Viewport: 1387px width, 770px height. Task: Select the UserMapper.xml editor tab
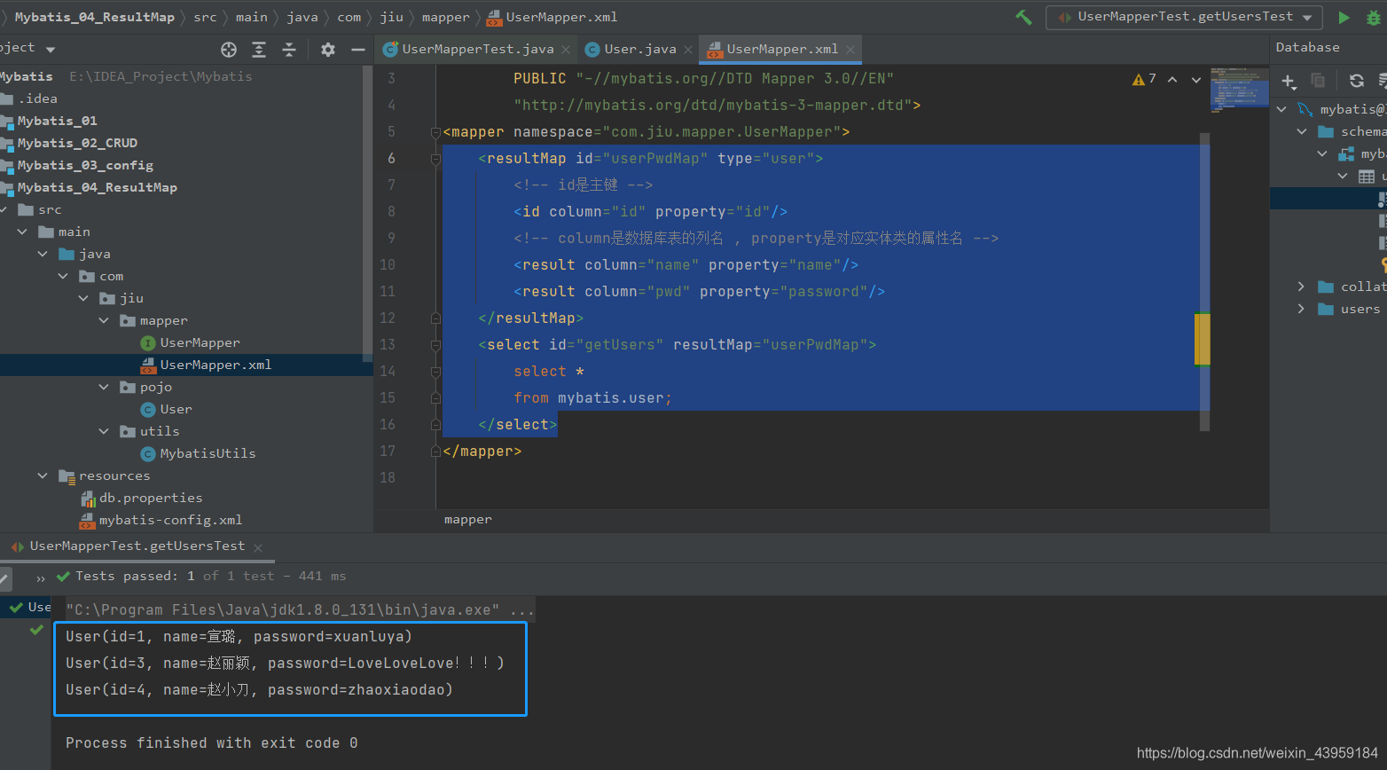click(x=781, y=49)
